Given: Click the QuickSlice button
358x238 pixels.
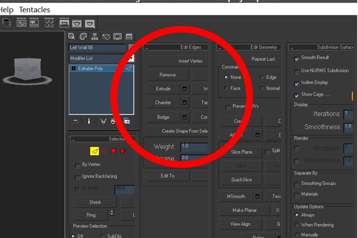Looking at the screenshot, I should point(241,180).
